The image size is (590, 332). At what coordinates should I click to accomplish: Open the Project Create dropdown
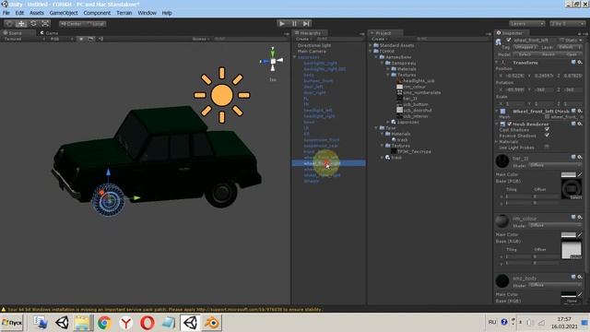coord(379,39)
